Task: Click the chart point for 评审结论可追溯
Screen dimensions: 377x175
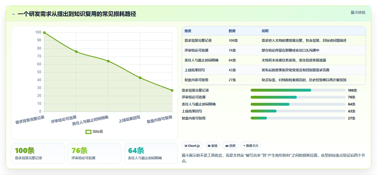Action: pos(76,52)
